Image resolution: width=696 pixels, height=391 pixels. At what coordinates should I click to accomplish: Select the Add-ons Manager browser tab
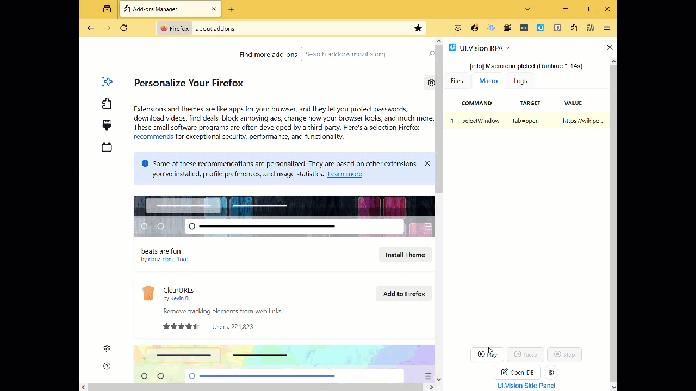[170, 9]
